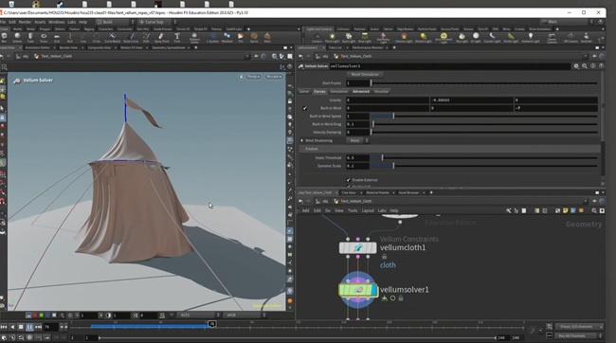The height and width of the screenshot is (343, 616).
Task: Toggle the lock flag under vellumcloth1
Action: (x=384, y=256)
